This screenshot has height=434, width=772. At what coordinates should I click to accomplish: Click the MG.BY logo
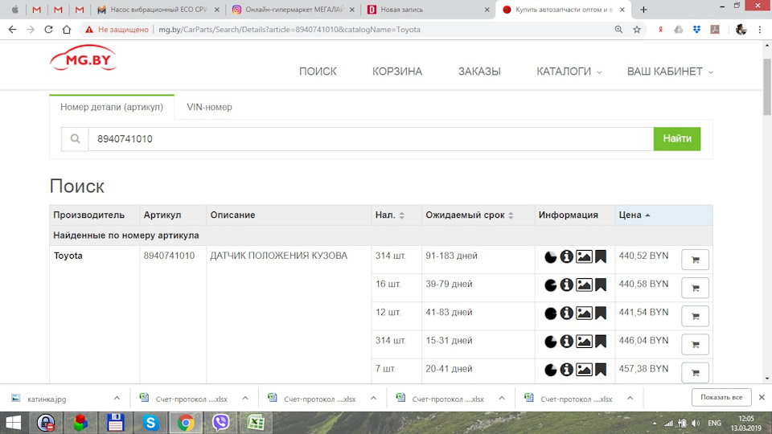coord(83,58)
